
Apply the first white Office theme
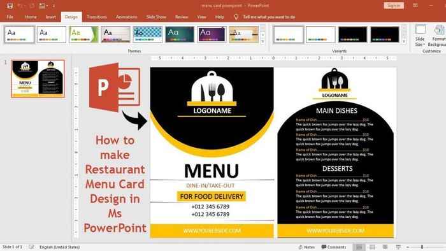(19, 34)
